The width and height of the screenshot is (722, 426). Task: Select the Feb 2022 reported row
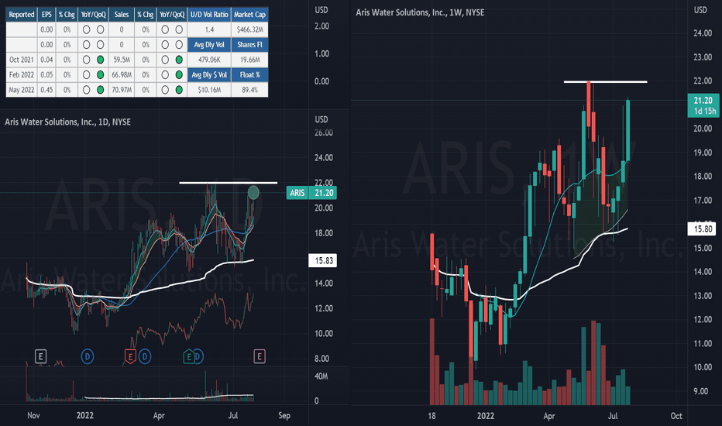22,74
